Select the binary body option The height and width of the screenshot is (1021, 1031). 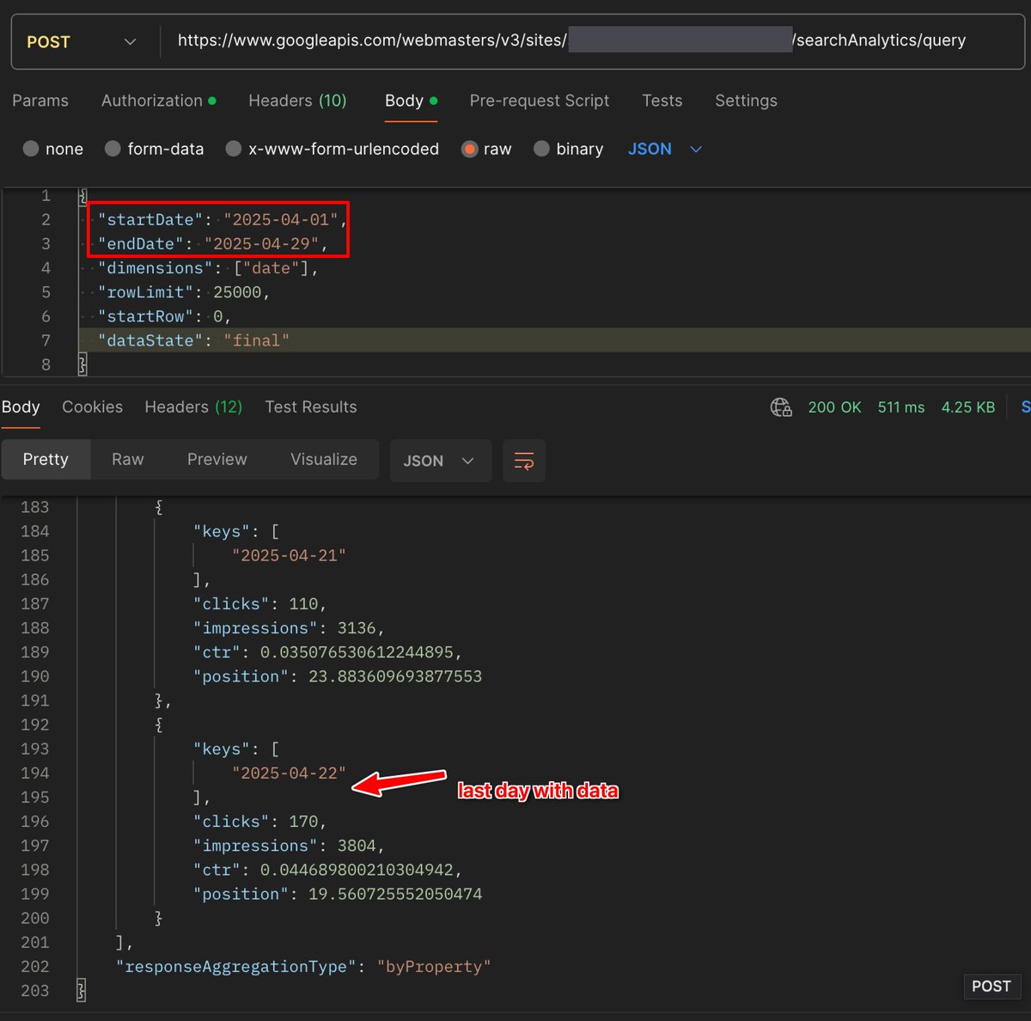[568, 149]
